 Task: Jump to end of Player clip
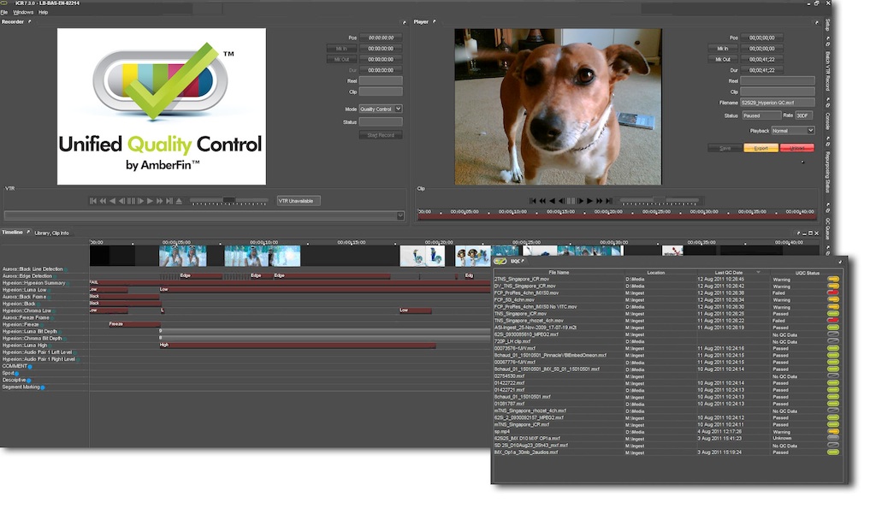[x=609, y=201]
